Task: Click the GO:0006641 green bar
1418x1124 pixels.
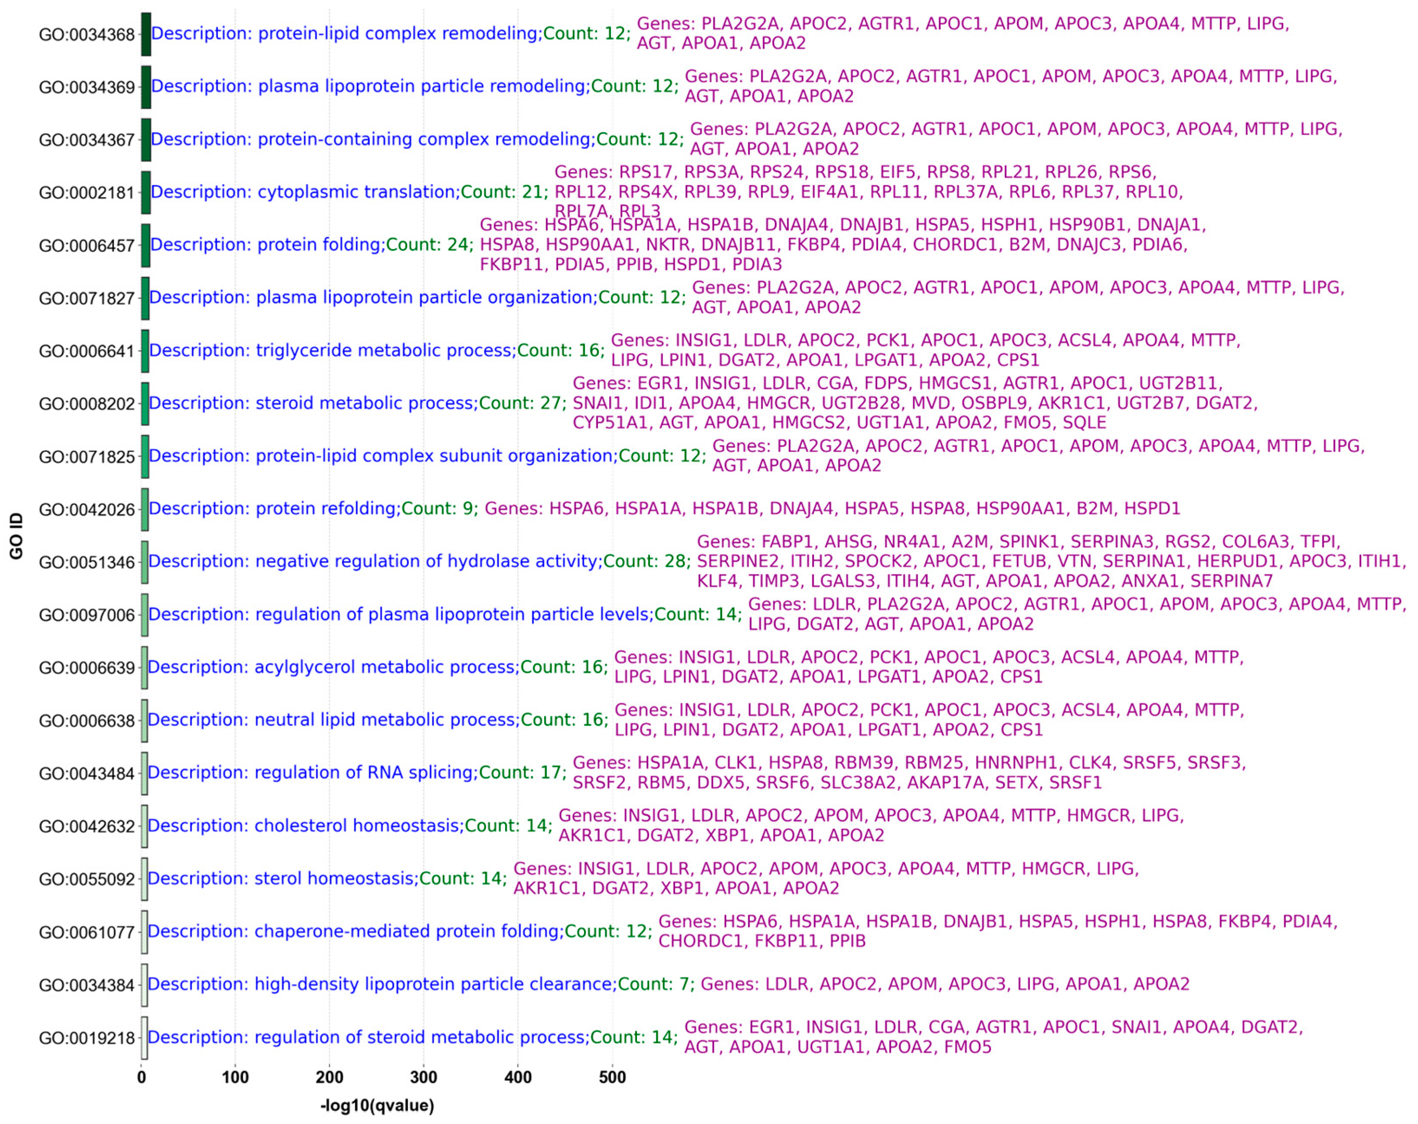Action: click(145, 351)
